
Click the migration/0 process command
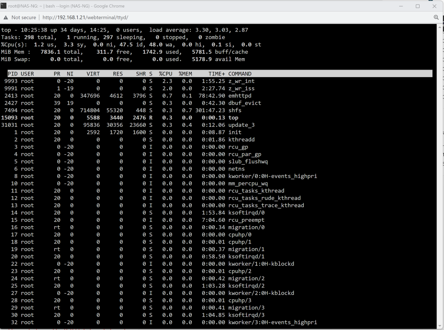(x=246, y=228)
